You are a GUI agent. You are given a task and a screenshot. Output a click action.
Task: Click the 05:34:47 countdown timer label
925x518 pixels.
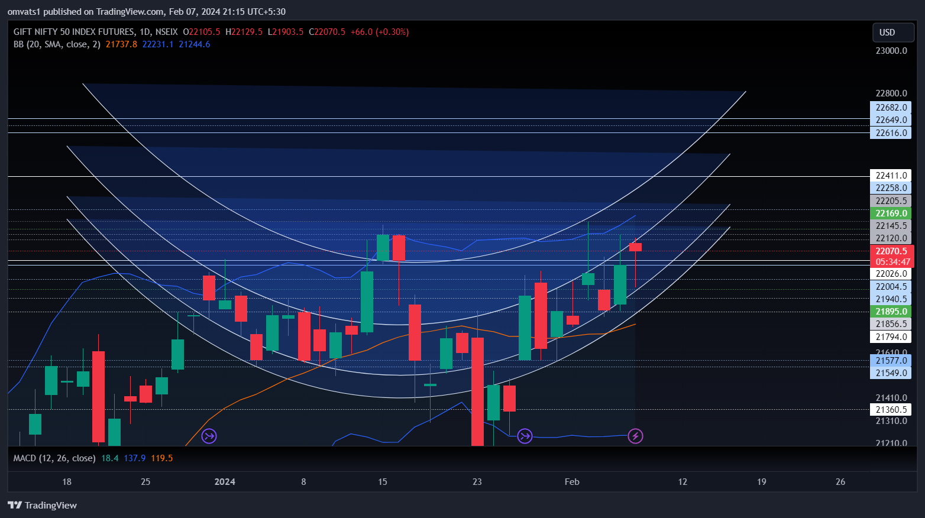[x=892, y=262]
